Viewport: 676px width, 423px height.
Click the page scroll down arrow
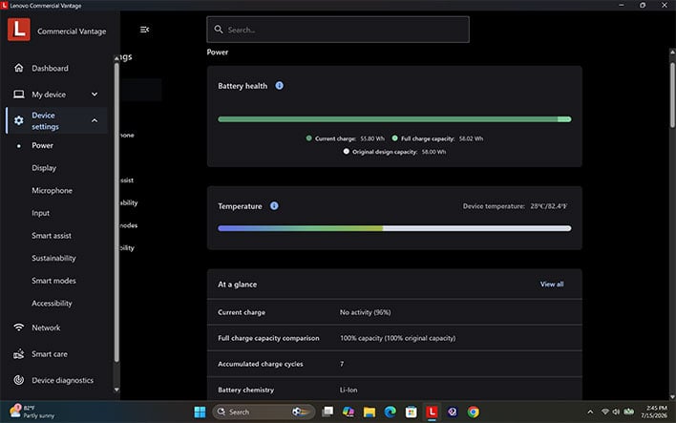[672, 396]
